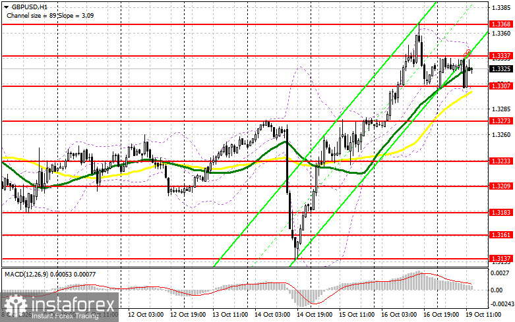Click the 1.3385 value on price axis
Screen dimensions: 515x322
[501, 7]
